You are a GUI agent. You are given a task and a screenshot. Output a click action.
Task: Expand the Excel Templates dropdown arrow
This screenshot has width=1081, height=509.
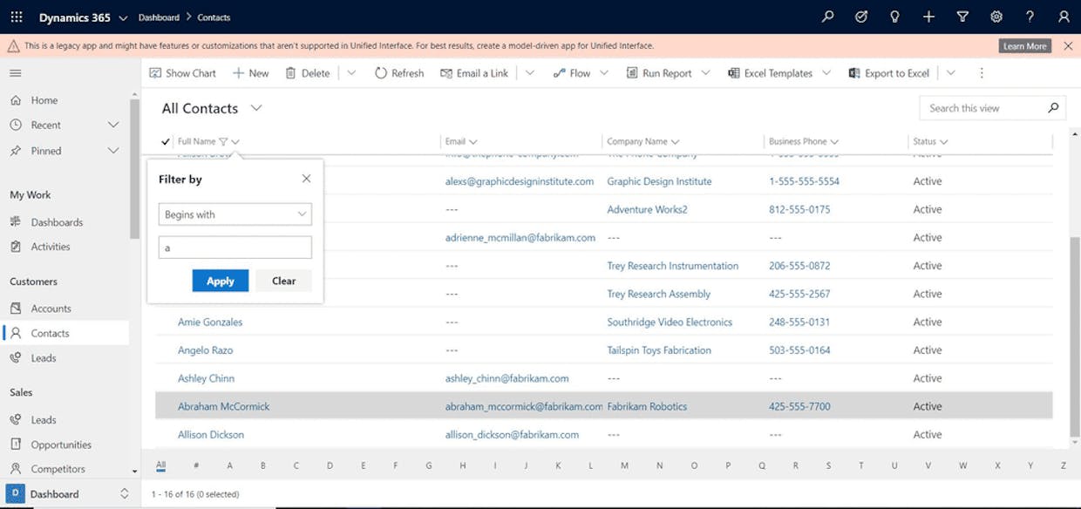827,73
